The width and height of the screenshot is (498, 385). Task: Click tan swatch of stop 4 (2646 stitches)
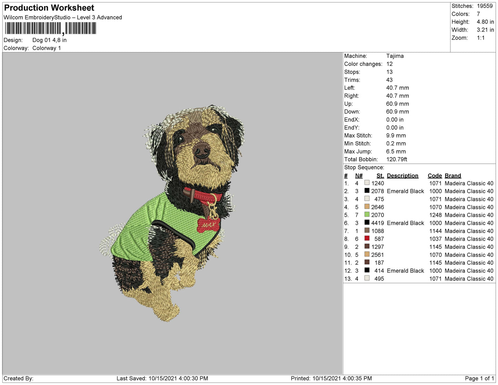click(367, 206)
